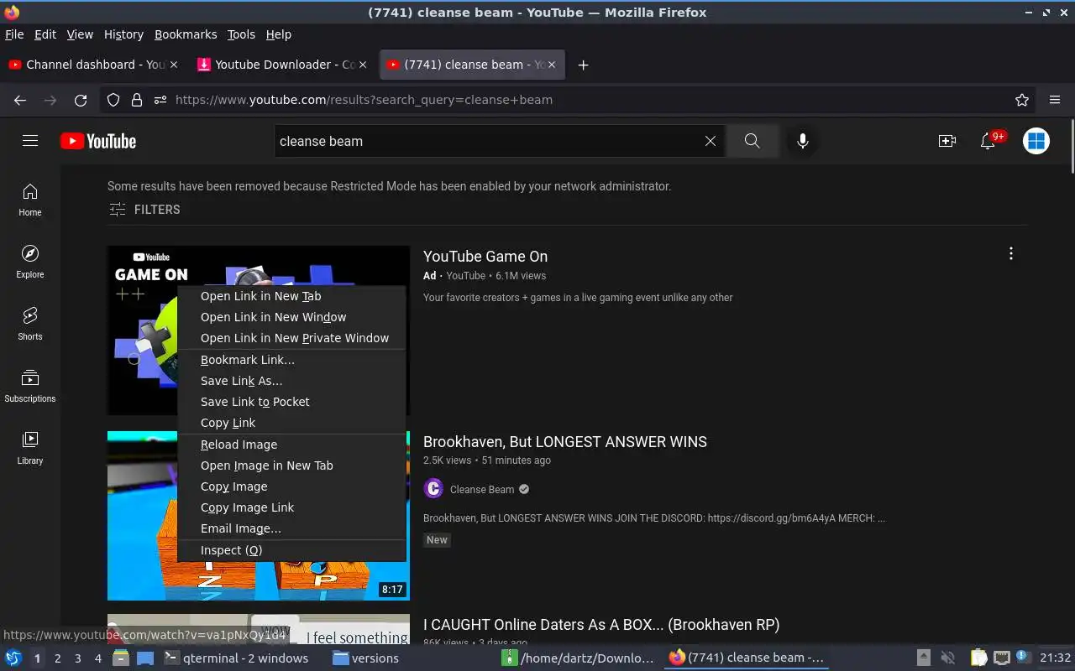The image size is (1075, 671).
Task: Open the YouTube Game On title link
Action: click(485, 257)
